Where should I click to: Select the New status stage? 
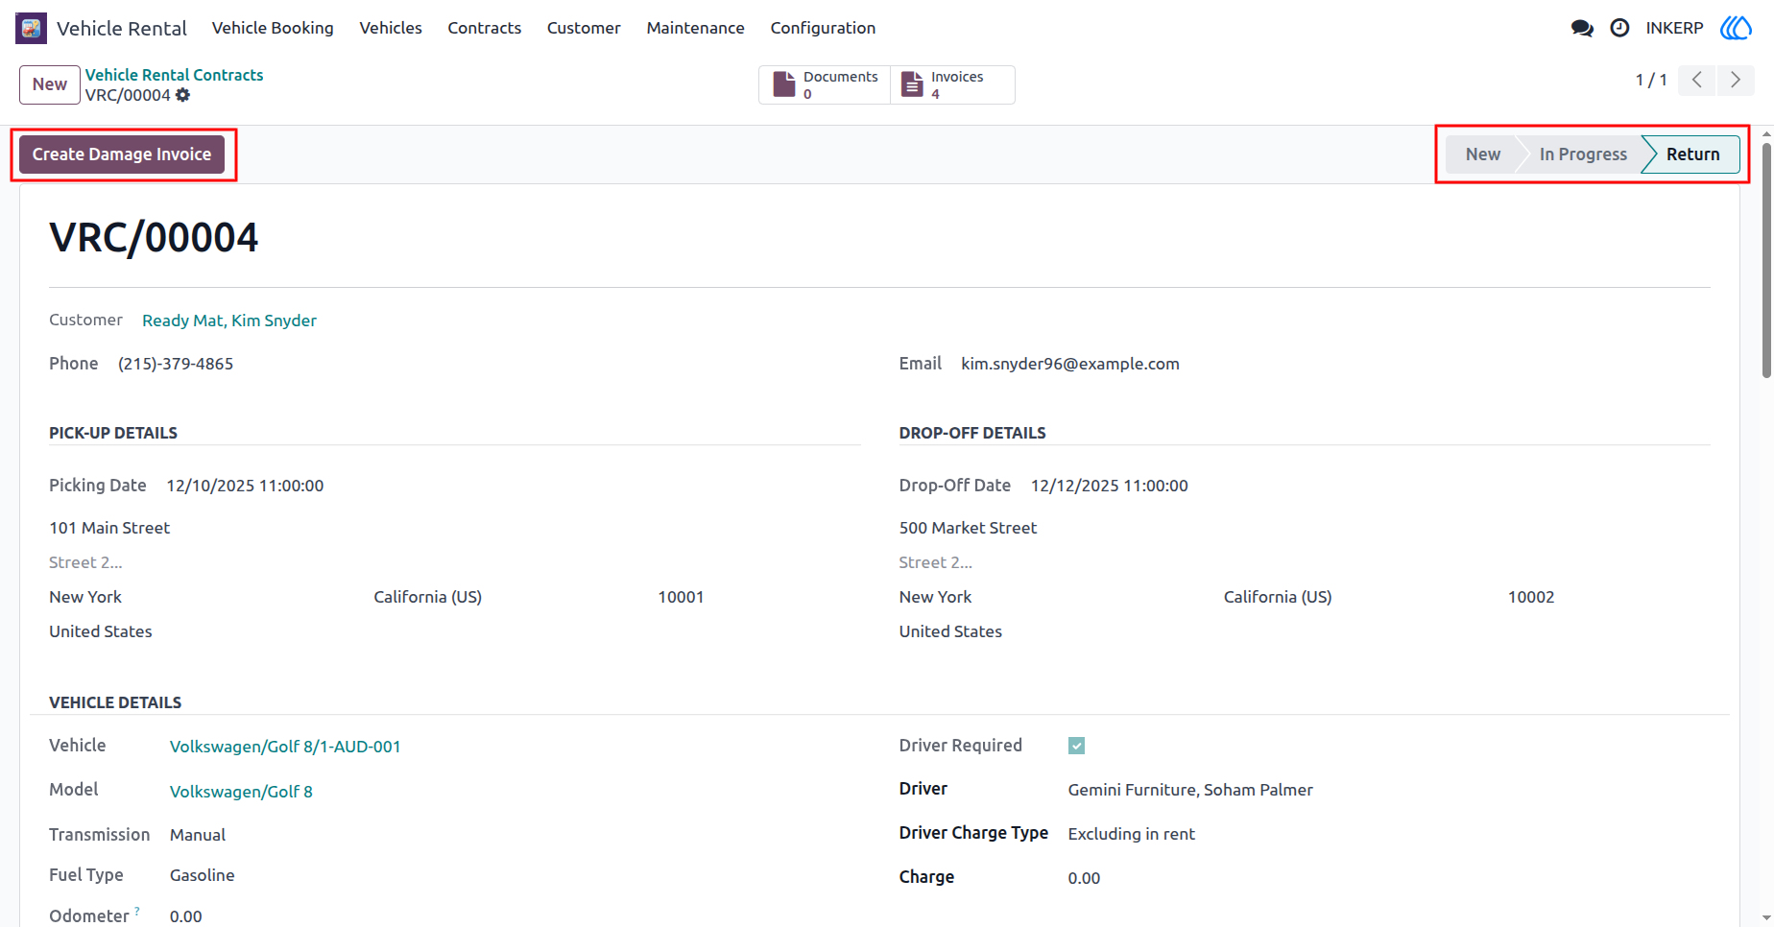click(1482, 154)
